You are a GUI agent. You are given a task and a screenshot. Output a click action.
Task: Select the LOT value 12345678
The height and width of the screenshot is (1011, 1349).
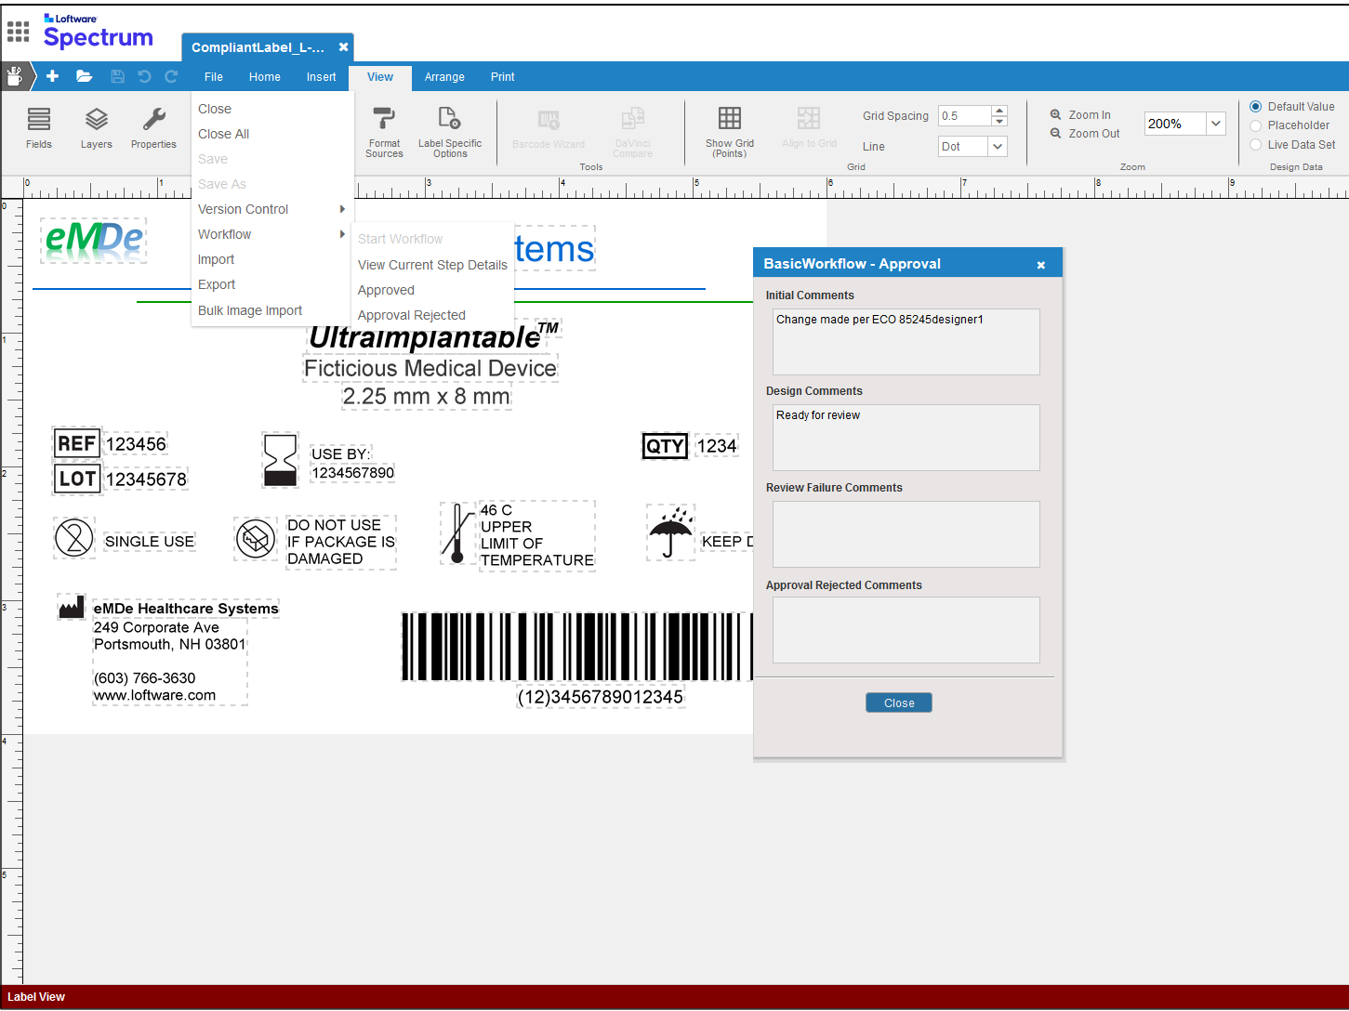click(146, 479)
